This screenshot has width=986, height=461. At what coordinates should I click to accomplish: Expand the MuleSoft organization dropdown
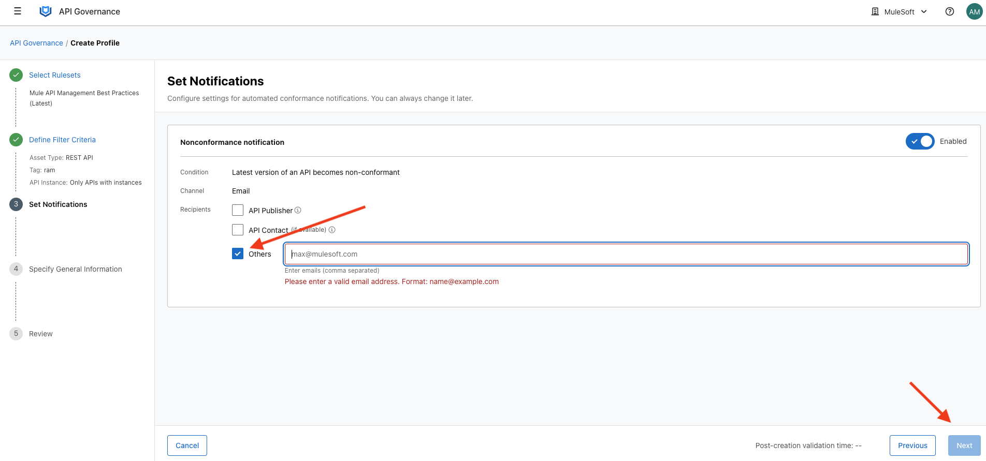pyautogui.click(x=899, y=11)
